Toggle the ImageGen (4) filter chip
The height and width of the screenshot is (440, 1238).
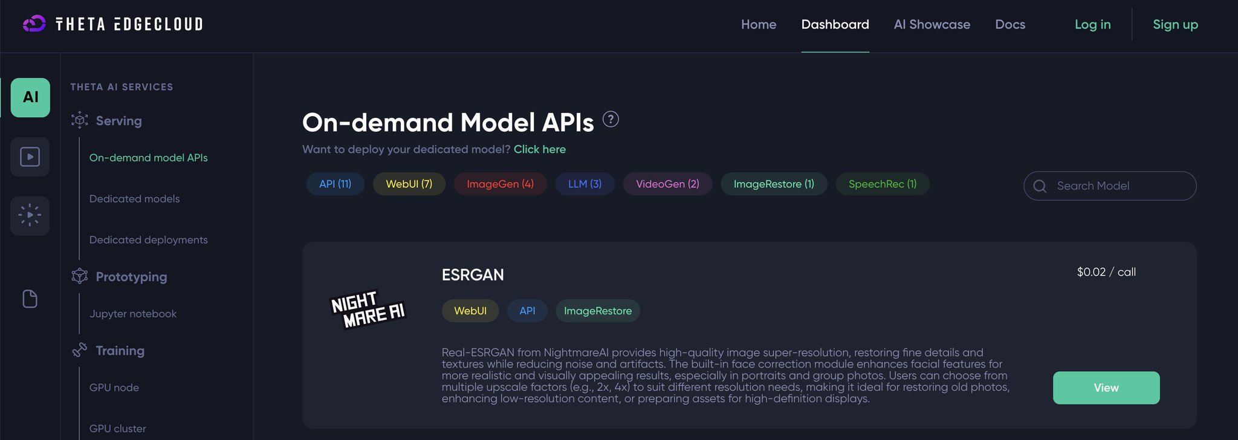point(500,184)
